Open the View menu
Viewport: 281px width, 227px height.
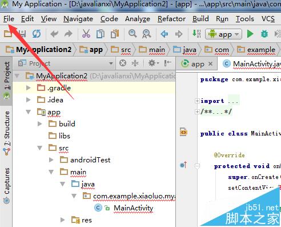tap(49, 19)
